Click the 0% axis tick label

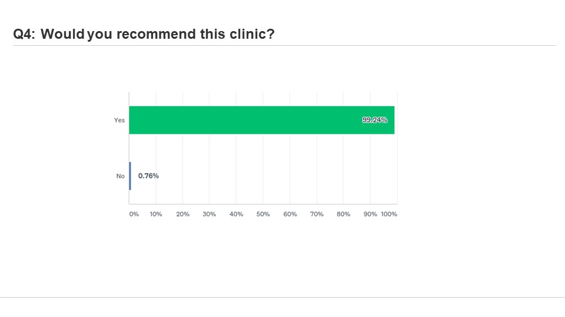click(x=134, y=214)
